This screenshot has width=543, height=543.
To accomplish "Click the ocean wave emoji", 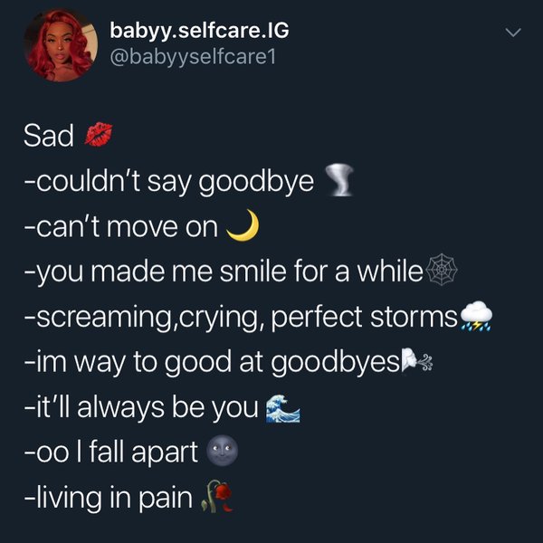I will click(x=282, y=408).
